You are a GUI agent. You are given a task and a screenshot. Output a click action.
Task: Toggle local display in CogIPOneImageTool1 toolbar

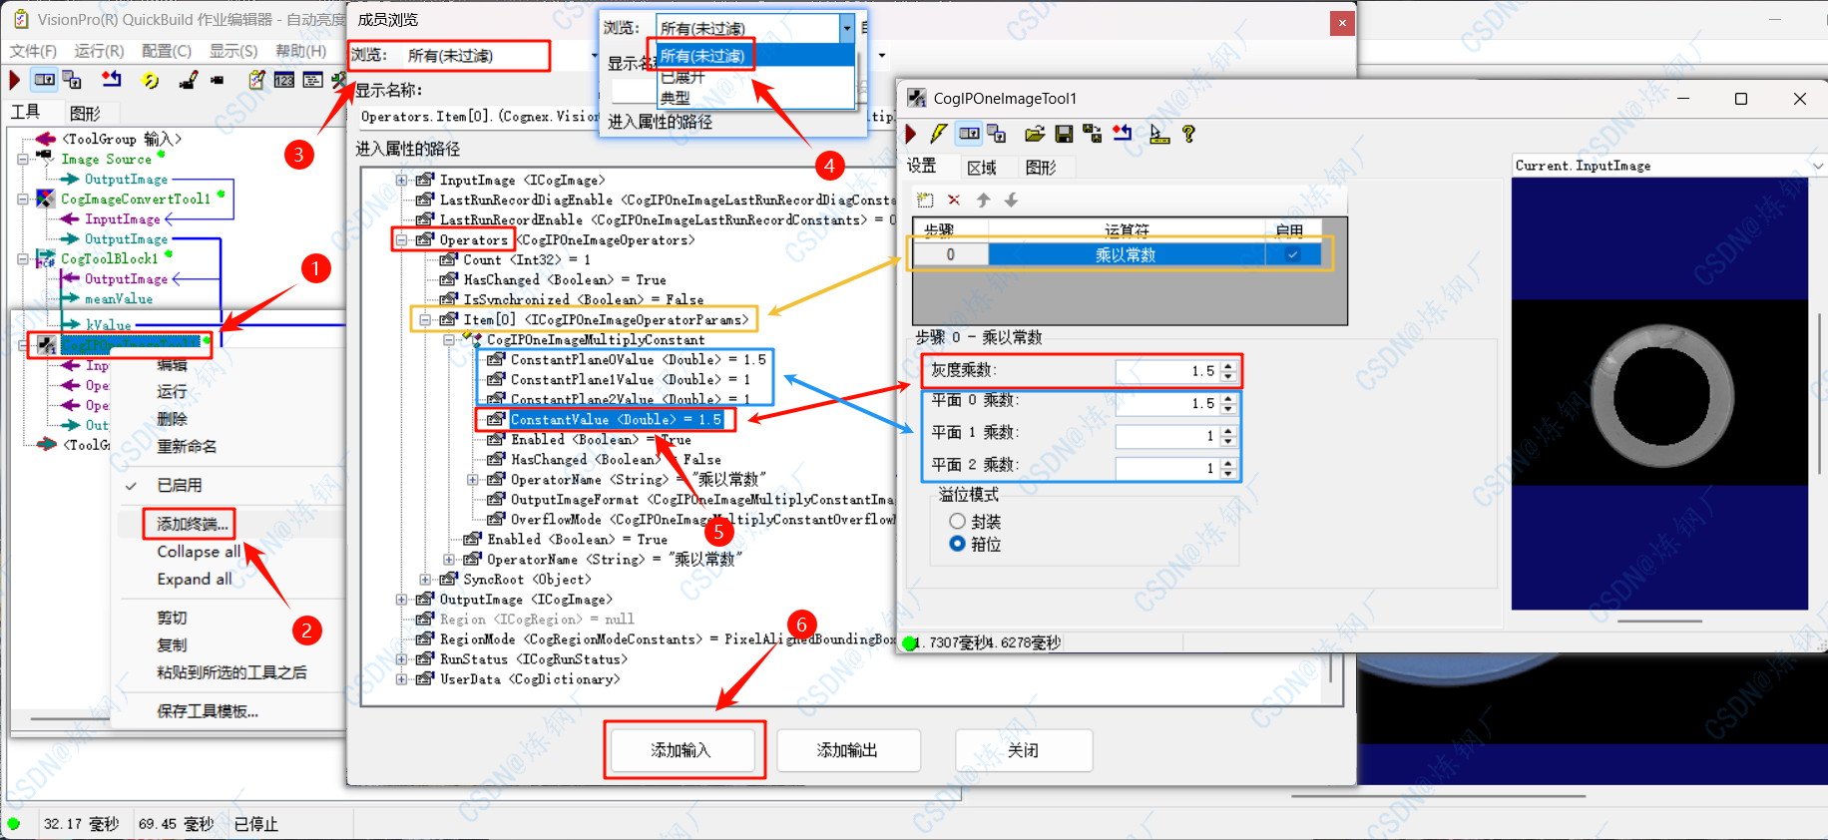tap(969, 134)
